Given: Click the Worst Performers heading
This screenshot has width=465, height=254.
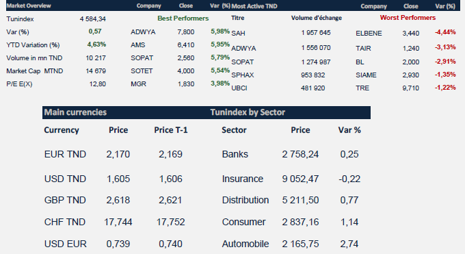Looking at the screenshot, I should coord(408,18).
